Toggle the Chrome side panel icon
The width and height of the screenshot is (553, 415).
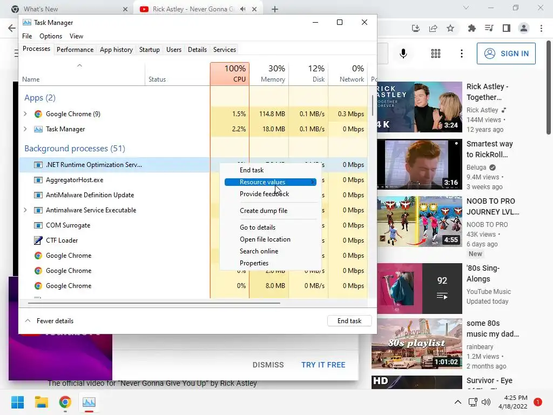click(x=507, y=28)
